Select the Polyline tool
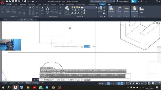This screenshot has width=161, height=90. [8, 9]
